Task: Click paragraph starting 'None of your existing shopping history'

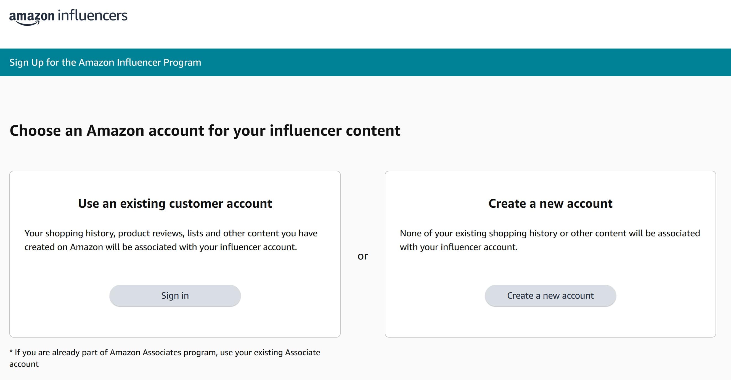Action: [x=550, y=240]
